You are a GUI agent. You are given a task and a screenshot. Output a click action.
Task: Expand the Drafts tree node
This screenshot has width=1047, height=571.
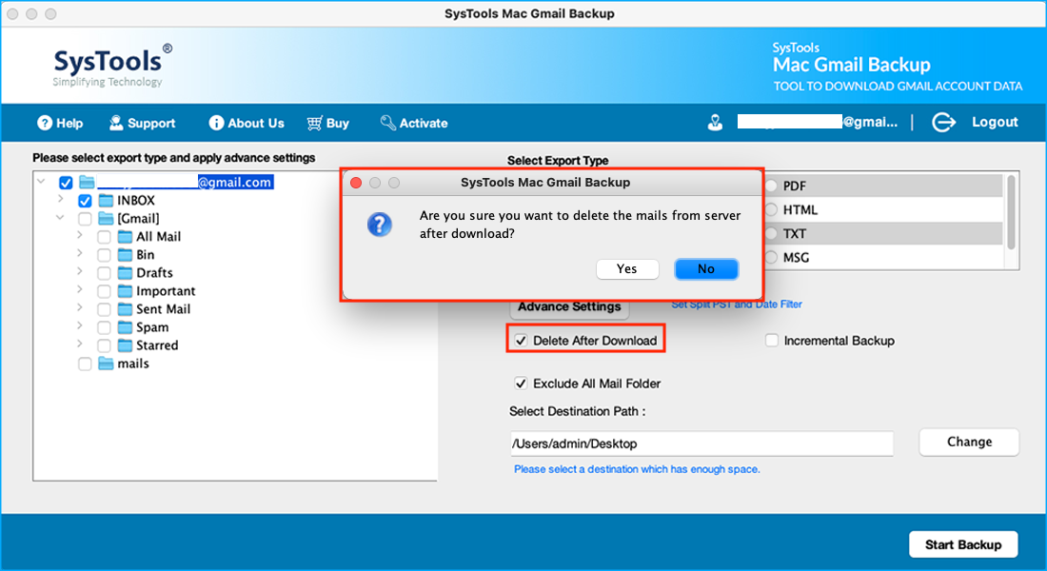click(x=79, y=271)
